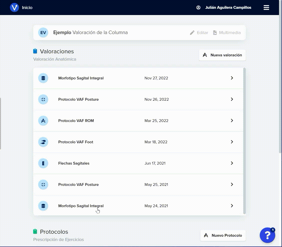Open the question mark help bubble

[267, 235]
